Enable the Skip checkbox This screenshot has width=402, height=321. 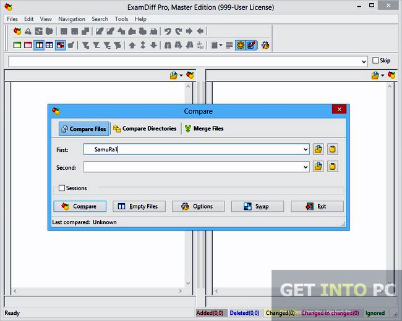click(x=375, y=60)
